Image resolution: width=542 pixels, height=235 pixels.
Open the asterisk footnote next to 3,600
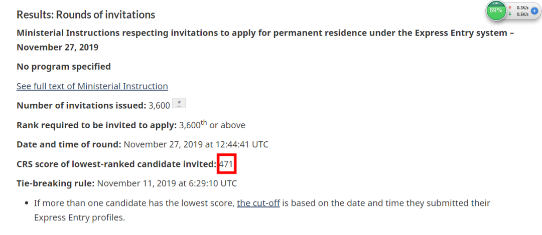tap(179, 104)
